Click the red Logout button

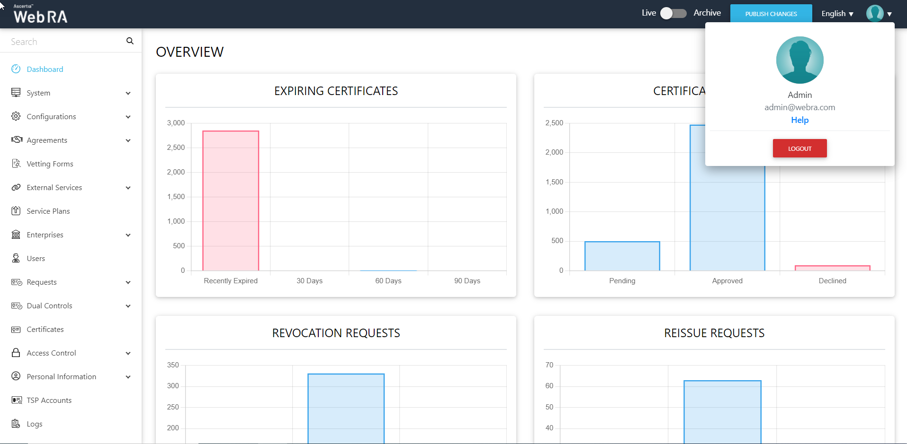pos(799,148)
